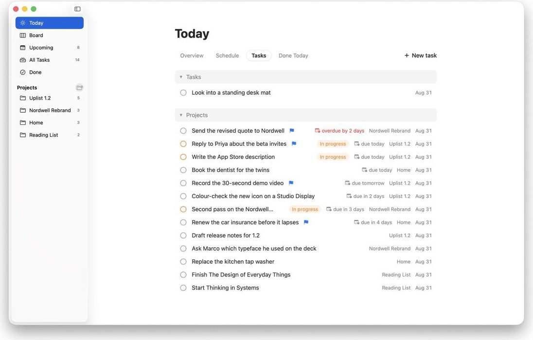Open Uplist 1.2 project in sidebar
Screen dimensions: 533x340
coord(50,98)
